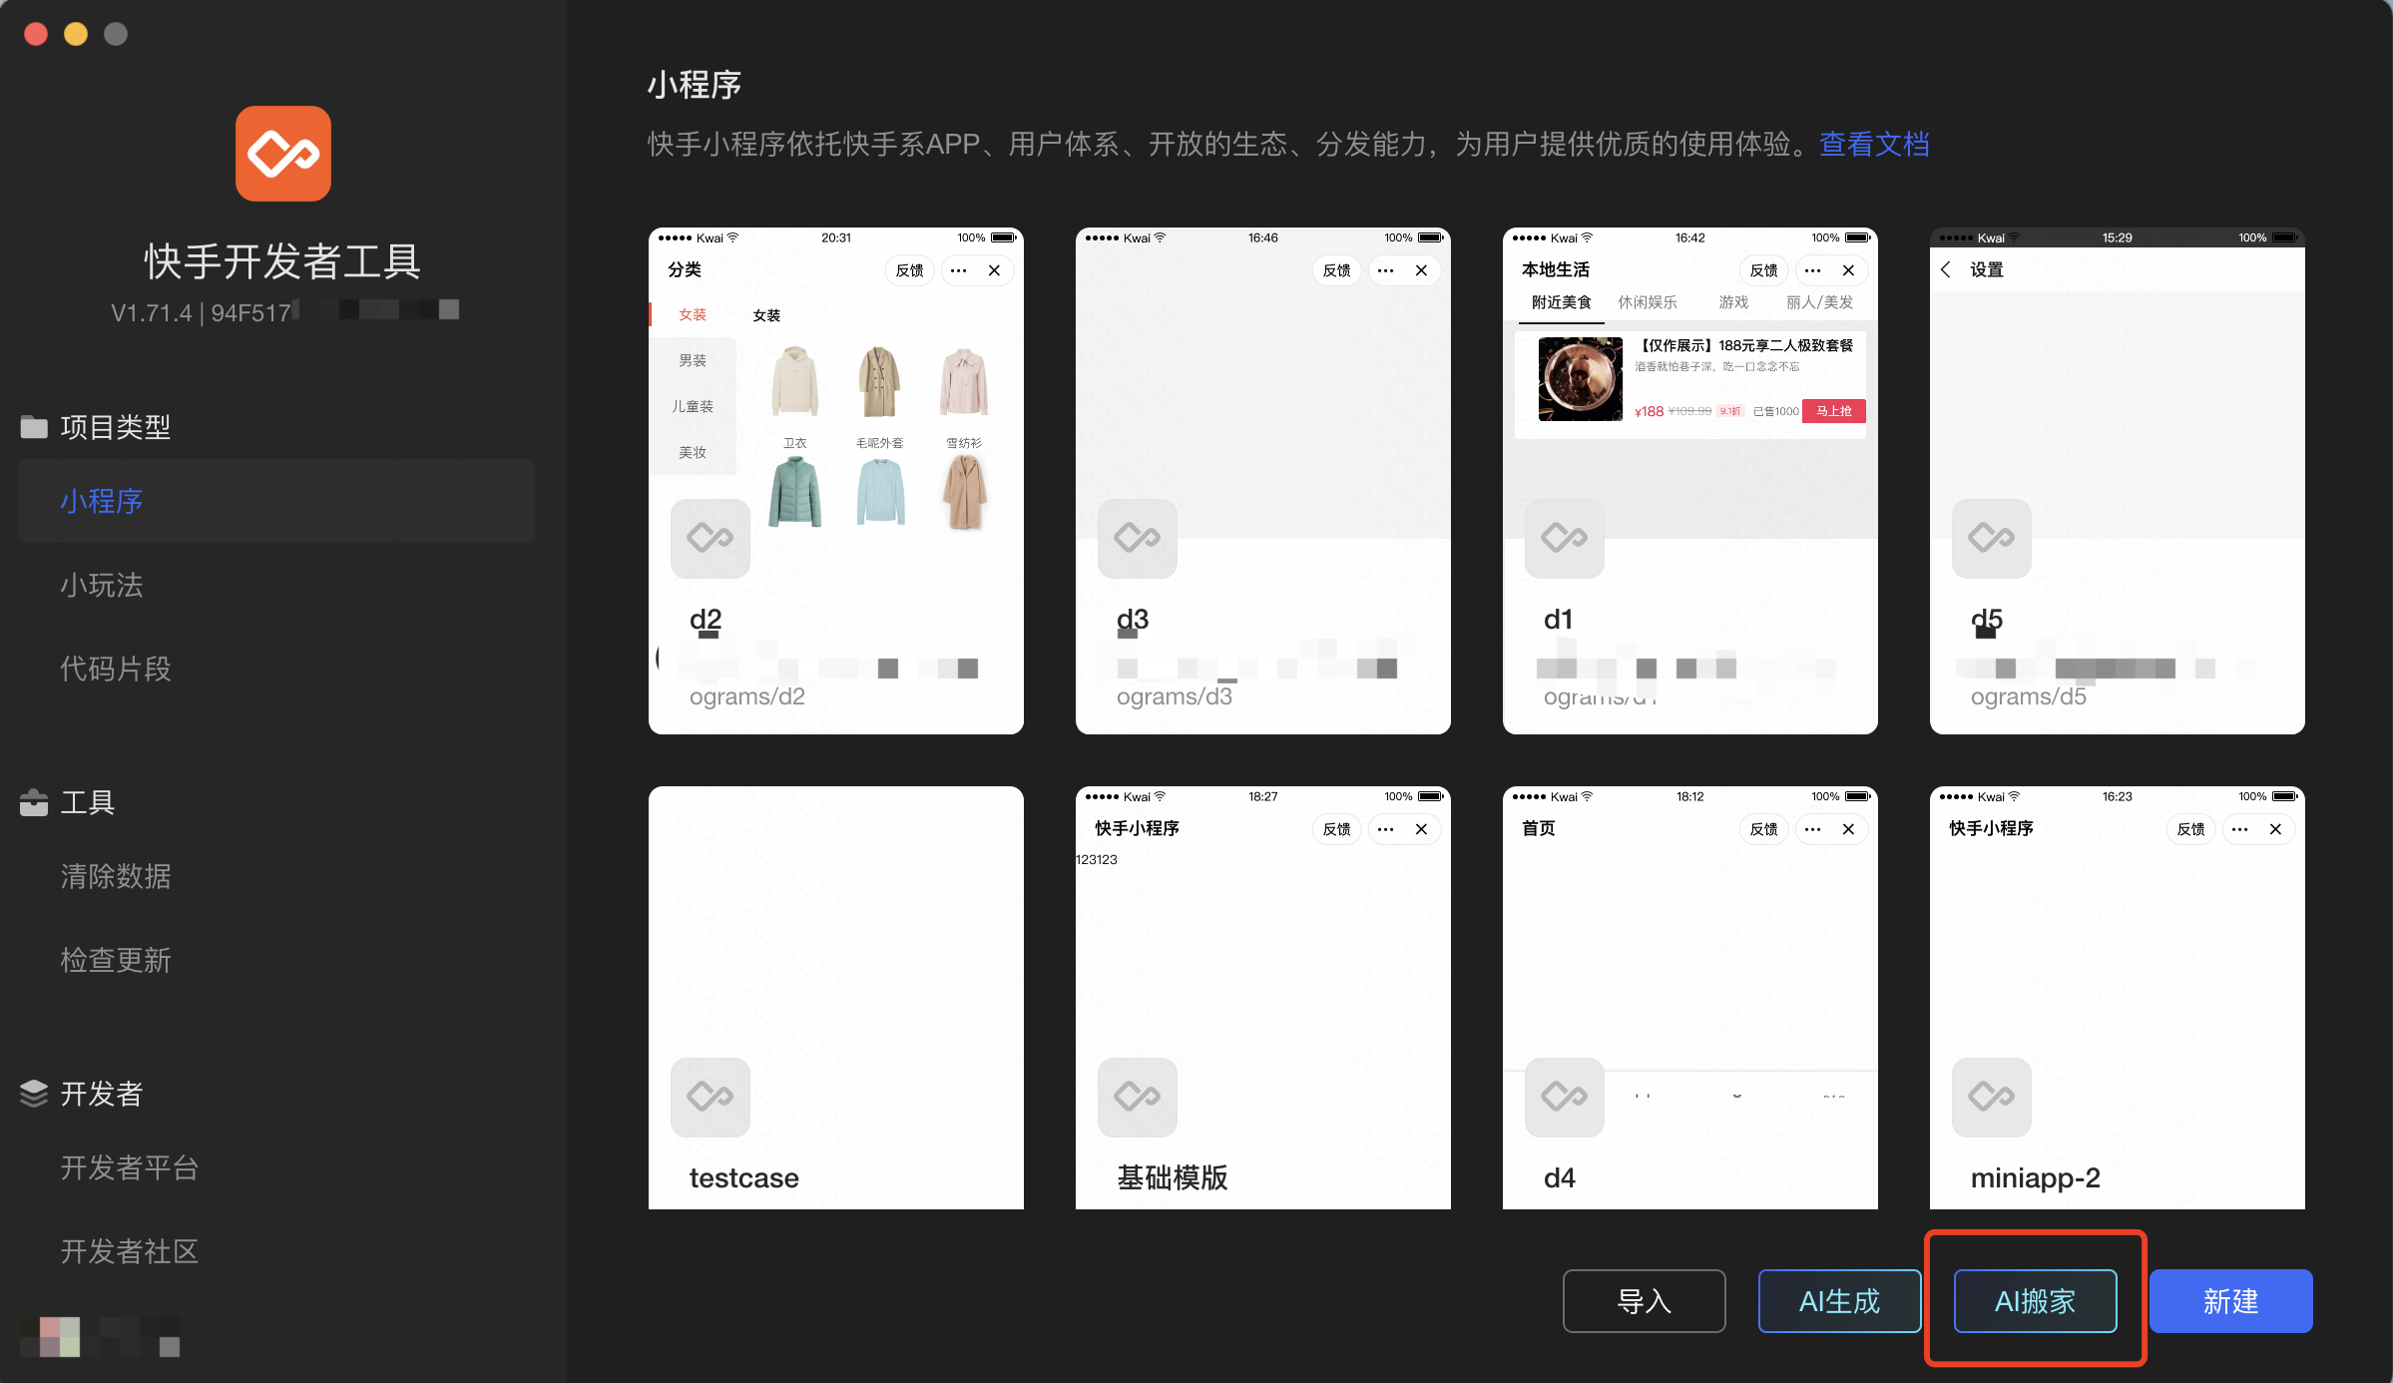The image size is (2393, 1383).
Task: Click the blue 新建 button
Action: pos(2230,1301)
